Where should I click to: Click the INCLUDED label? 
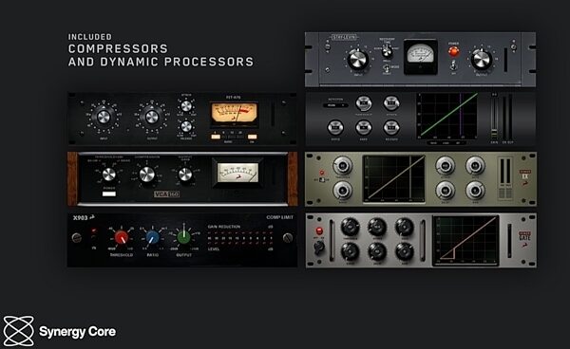(x=90, y=37)
